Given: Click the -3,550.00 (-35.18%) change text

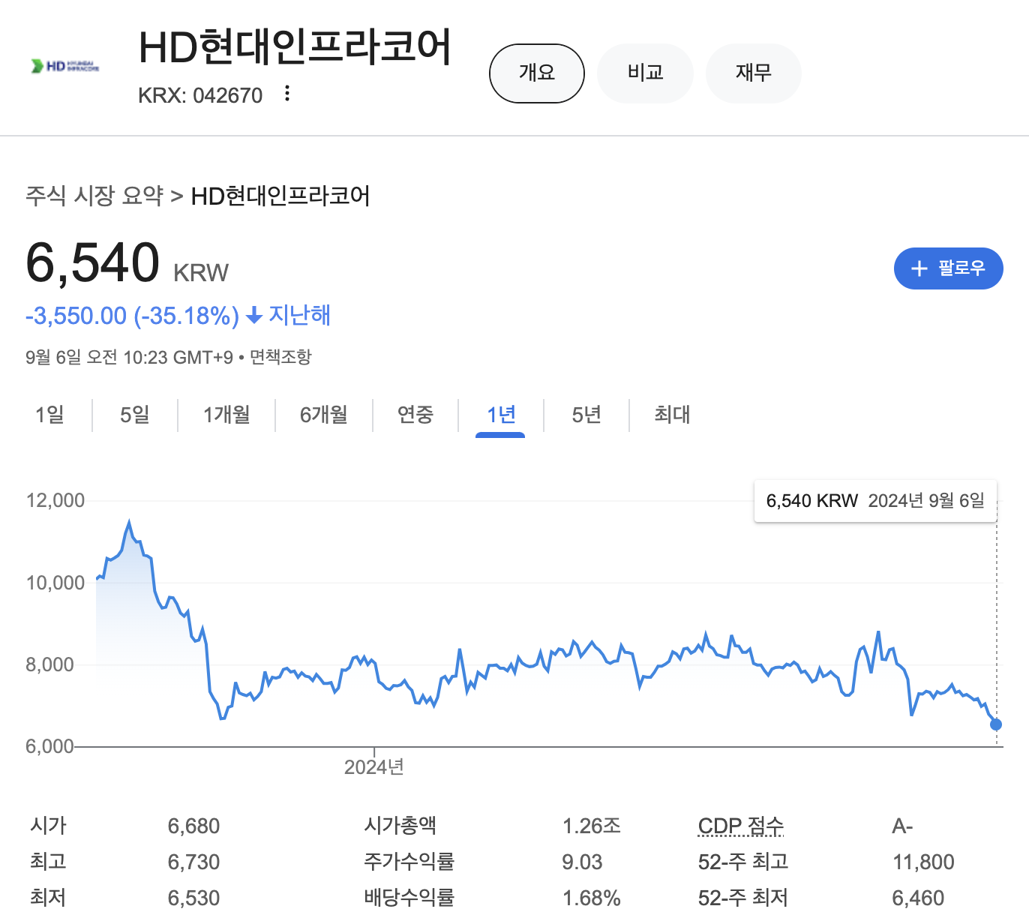Looking at the screenshot, I should click(132, 316).
